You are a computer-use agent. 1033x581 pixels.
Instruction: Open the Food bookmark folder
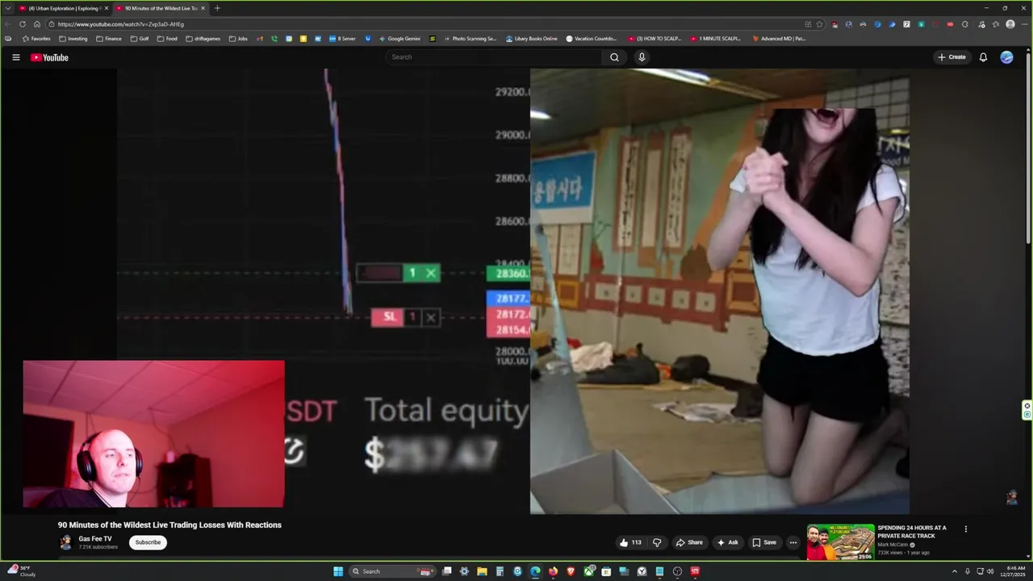pos(167,39)
